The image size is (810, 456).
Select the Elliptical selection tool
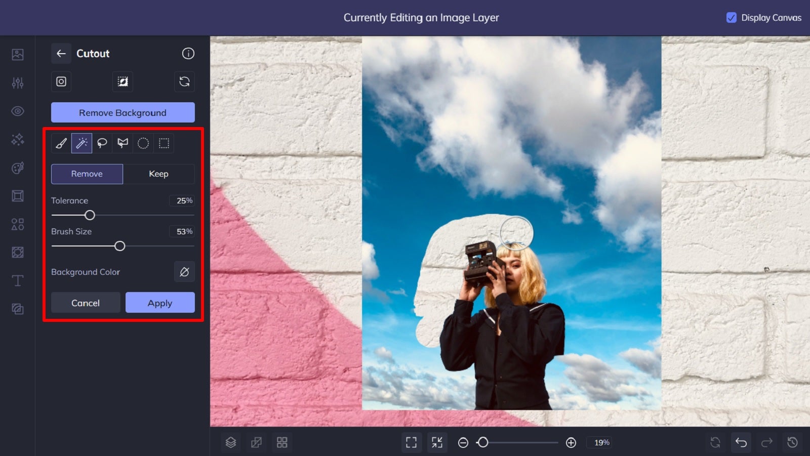coord(142,143)
